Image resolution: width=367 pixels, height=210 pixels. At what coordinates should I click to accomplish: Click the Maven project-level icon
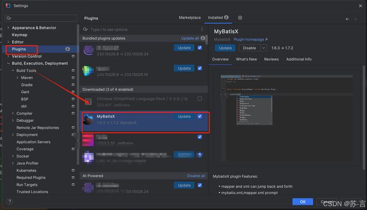73,78
